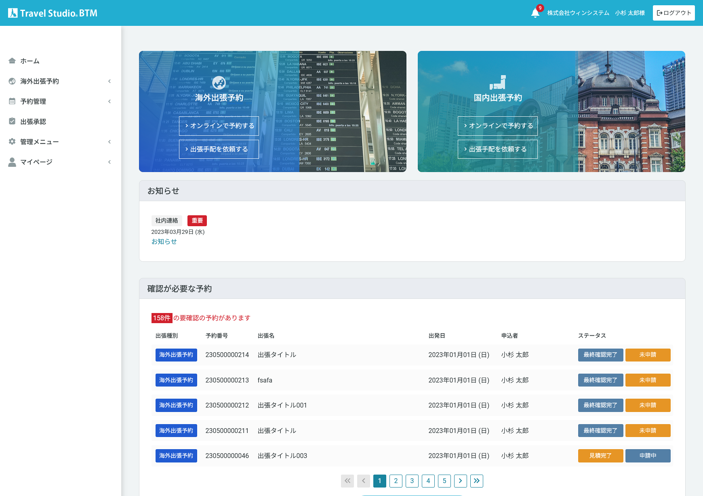
Task: Click overseas 出張手配を依頼する button
Action: 219,149
